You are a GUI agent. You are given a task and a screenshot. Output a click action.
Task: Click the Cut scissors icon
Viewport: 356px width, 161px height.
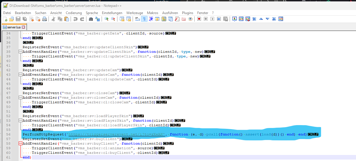(53, 19)
